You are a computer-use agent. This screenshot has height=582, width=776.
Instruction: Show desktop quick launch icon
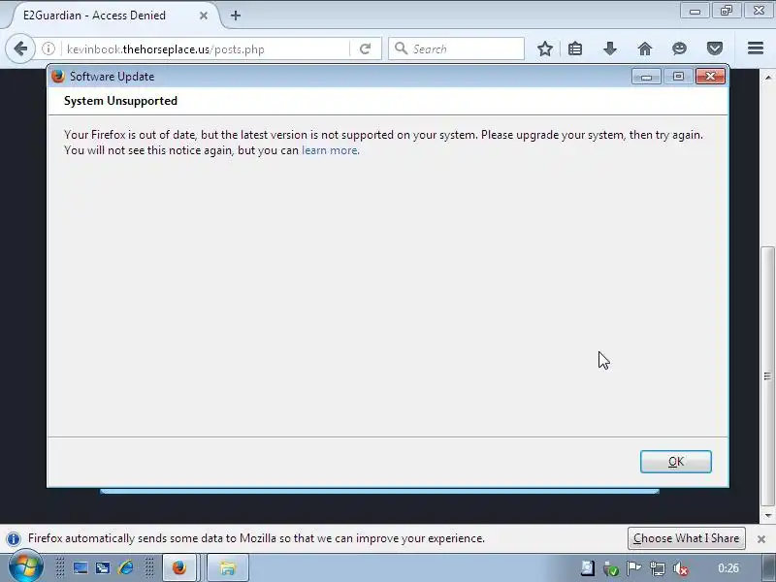[81, 567]
